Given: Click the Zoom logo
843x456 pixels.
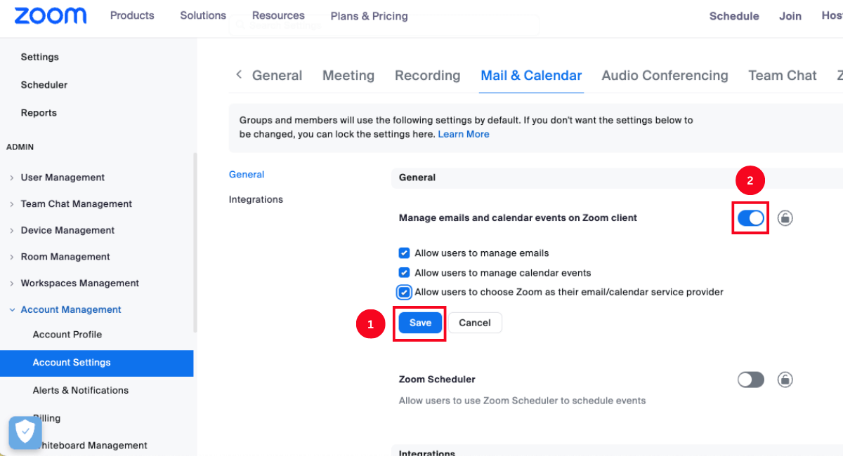Looking at the screenshot, I should pyautogui.click(x=50, y=15).
